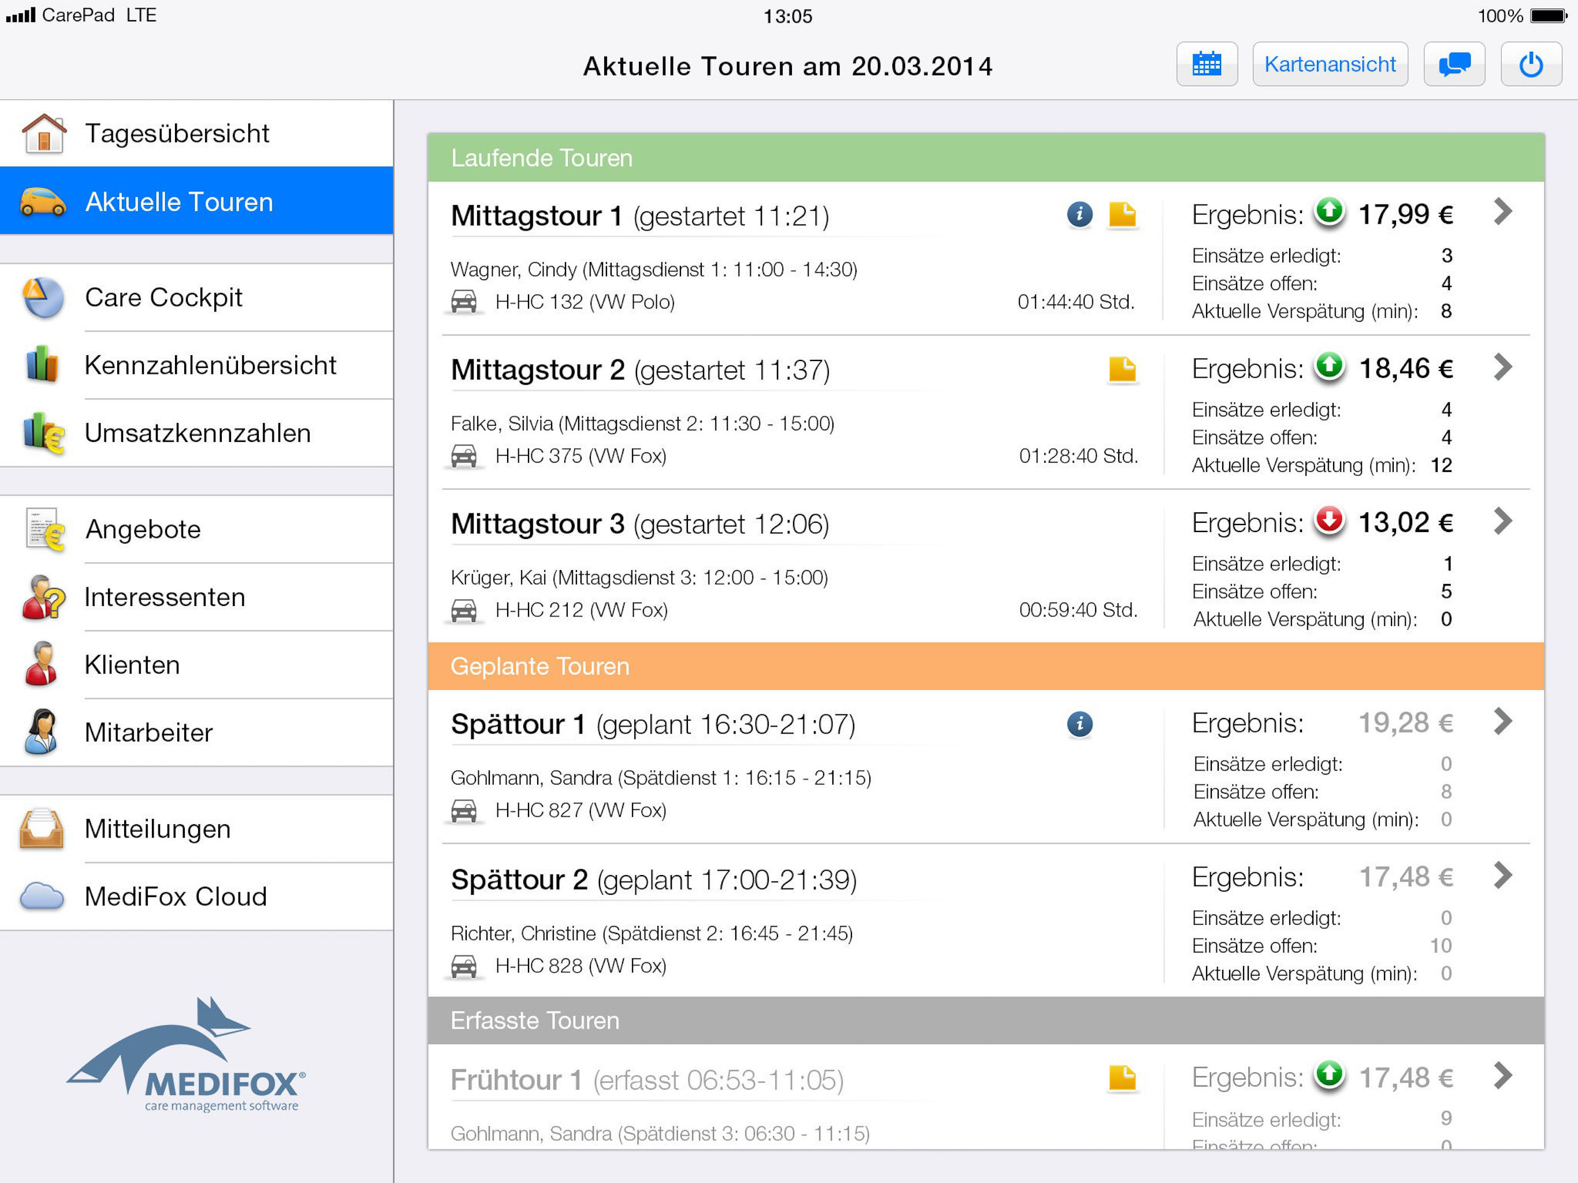
Task: Click the Geplante Touren section header
Action: pos(985,665)
